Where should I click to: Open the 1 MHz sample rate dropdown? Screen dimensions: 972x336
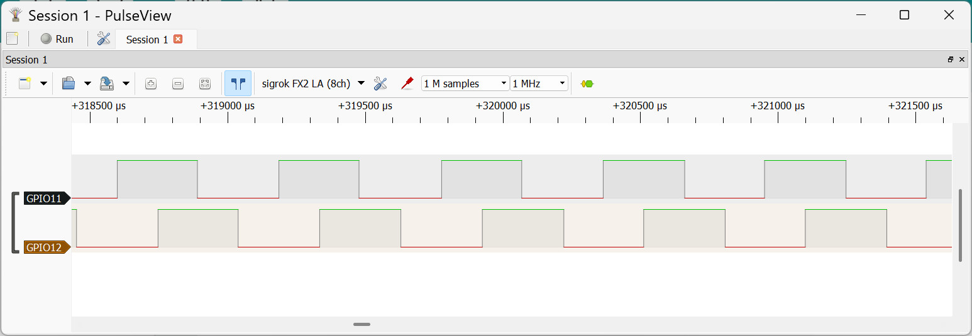(x=539, y=84)
